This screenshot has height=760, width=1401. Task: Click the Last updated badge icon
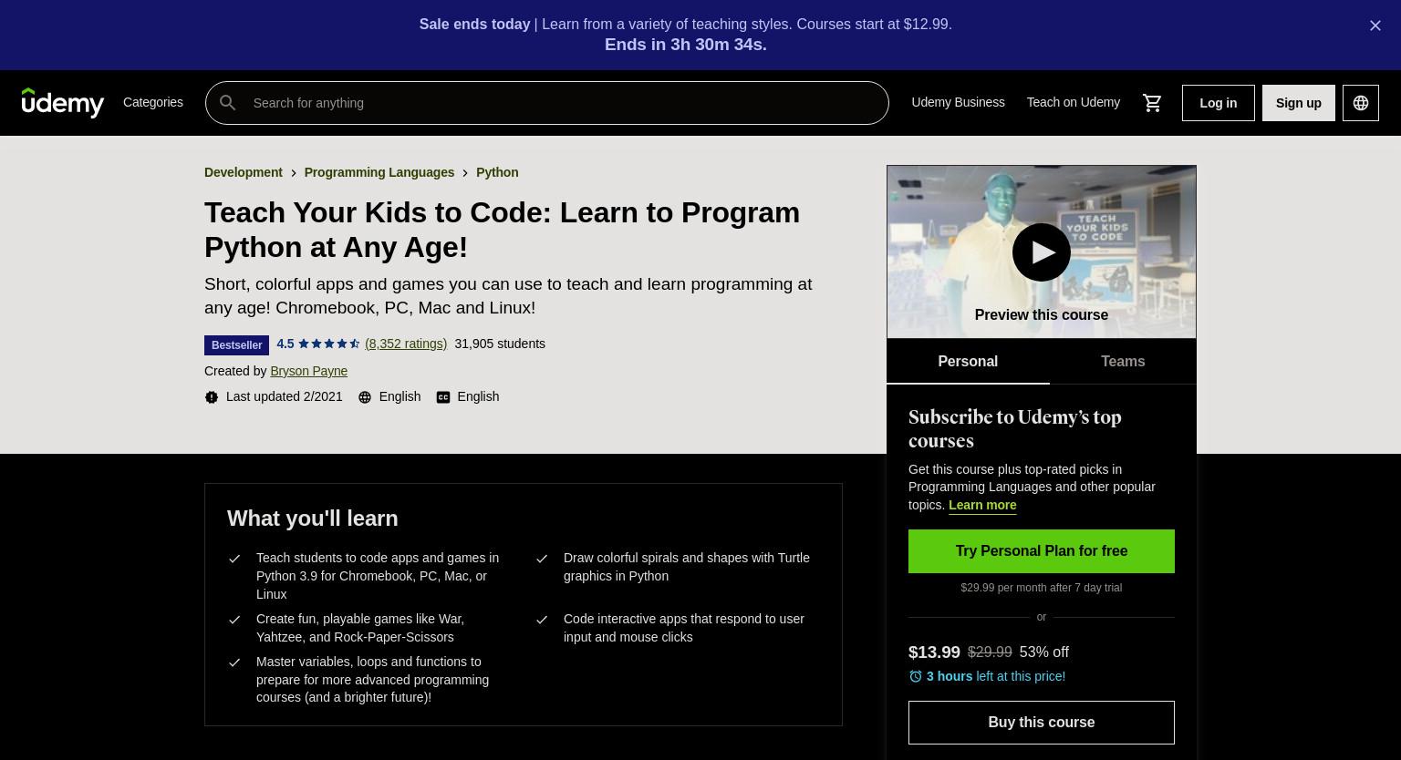(212, 397)
